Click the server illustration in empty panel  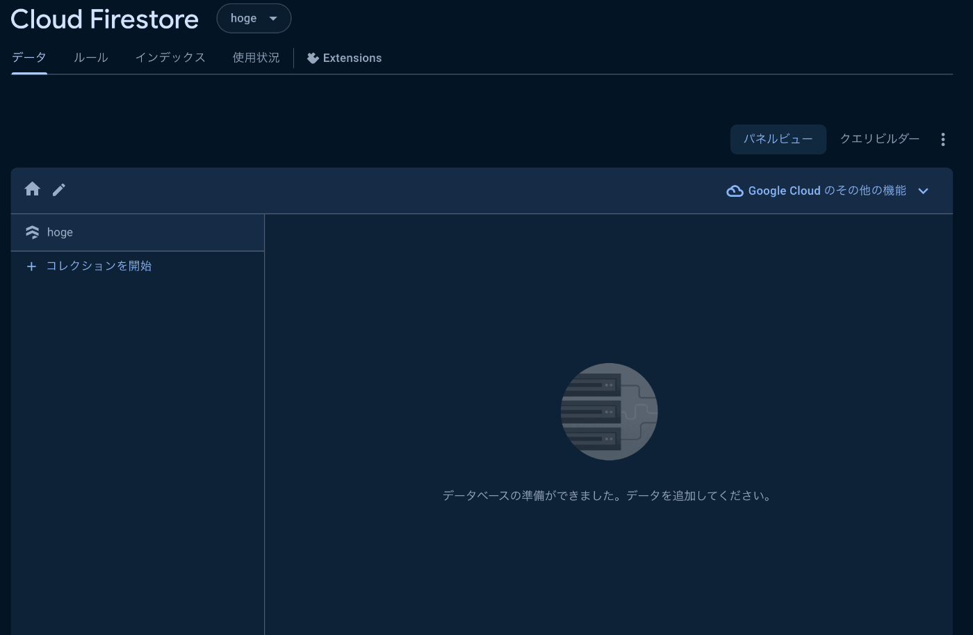click(x=609, y=412)
